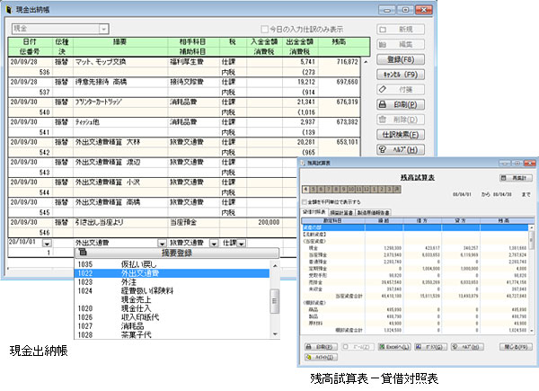The height and width of the screenshot is (391, 539).
Task: Export to Excel using the Excelへ(L) button
Action: pos(394,347)
